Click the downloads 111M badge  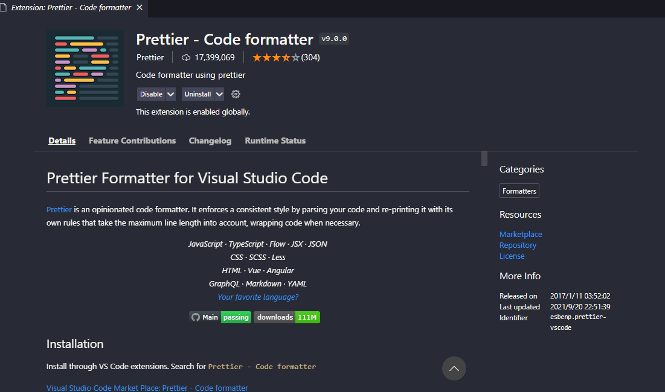pos(286,317)
